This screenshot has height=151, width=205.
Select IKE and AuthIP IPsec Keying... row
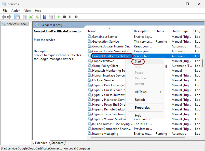tap(143, 124)
